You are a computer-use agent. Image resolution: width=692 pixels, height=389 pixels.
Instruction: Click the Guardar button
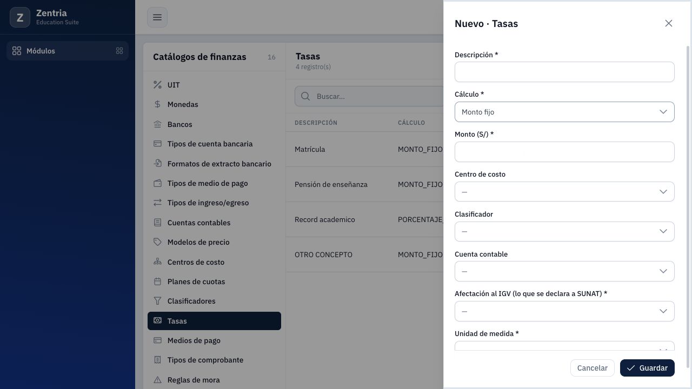(647, 368)
